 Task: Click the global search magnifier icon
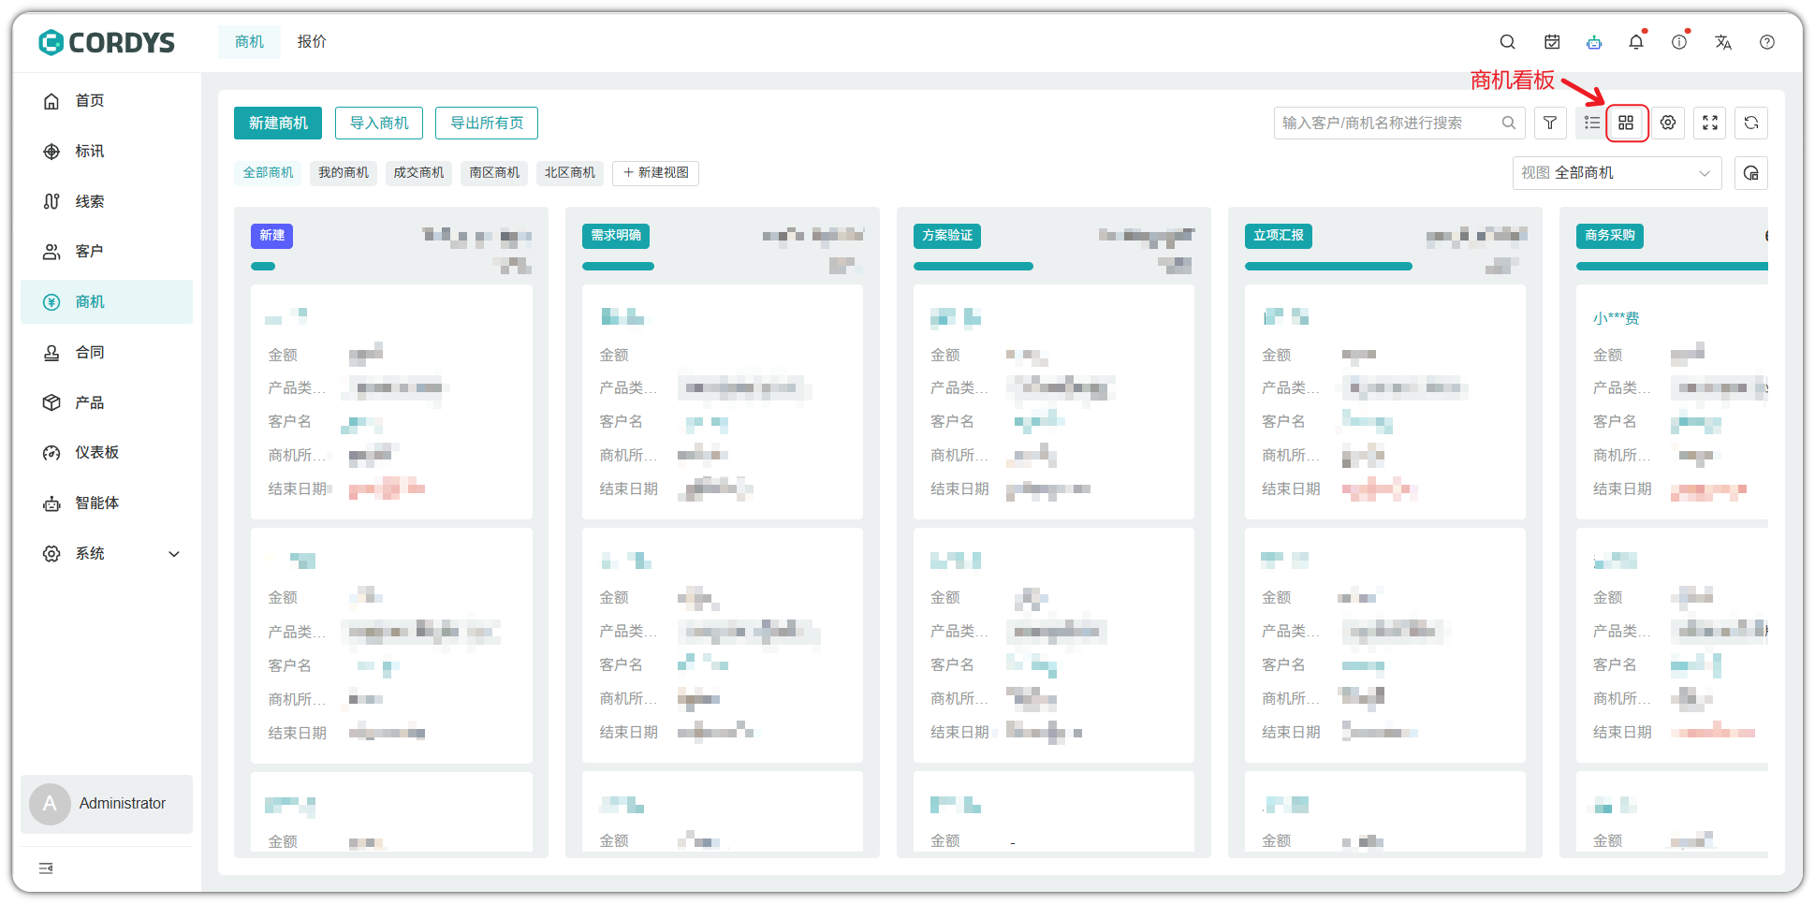point(1507,42)
